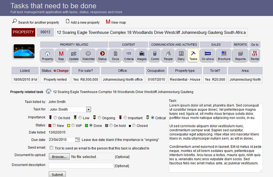Open the Update toolbar icon
This screenshot has height=177, width=273.
pyautogui.click(x=73, y=55)
